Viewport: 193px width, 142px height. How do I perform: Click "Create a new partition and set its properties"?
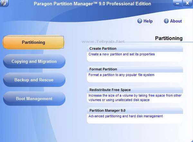pos(122,54)
